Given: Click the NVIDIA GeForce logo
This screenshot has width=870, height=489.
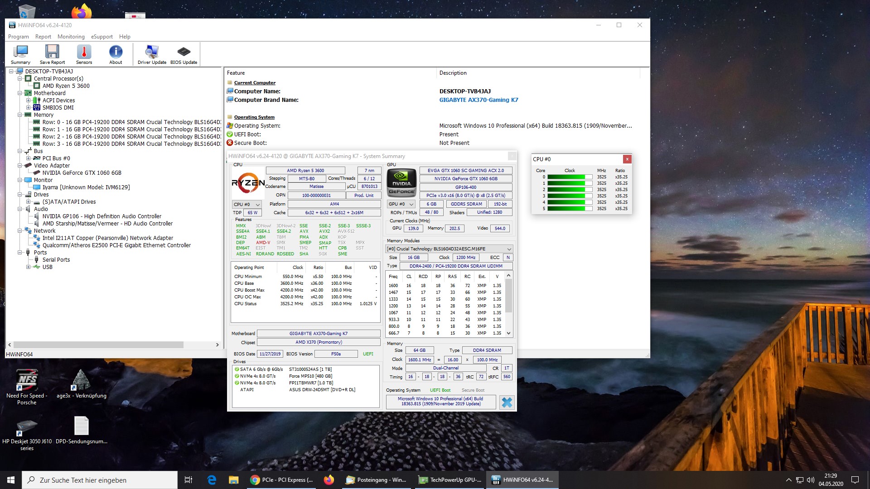Looking at the screenshot, I should (401, 183).
